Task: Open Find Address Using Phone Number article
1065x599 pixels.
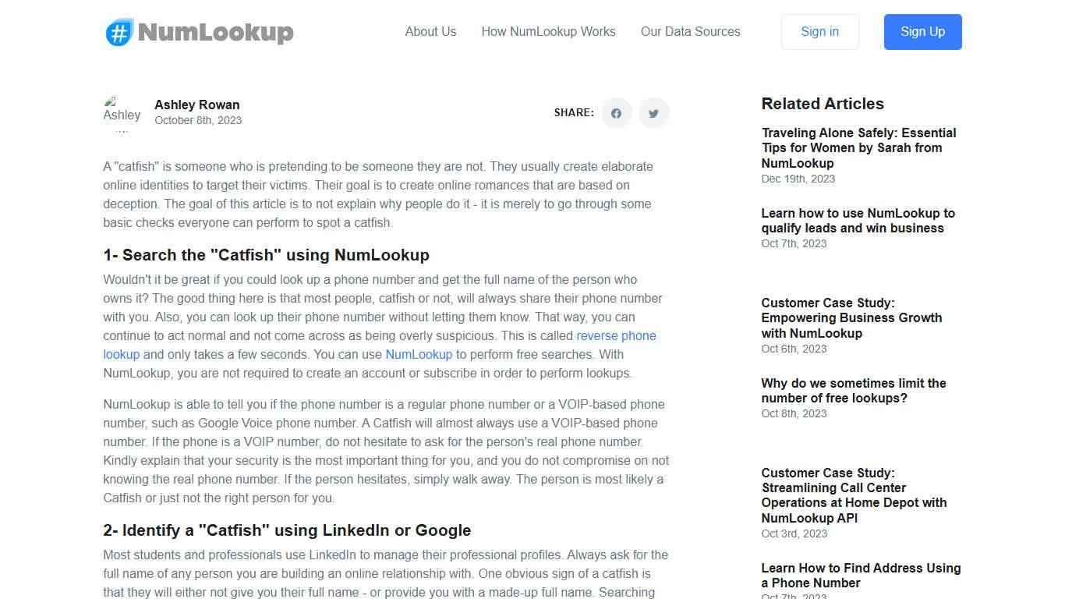Action: [861, 576]
